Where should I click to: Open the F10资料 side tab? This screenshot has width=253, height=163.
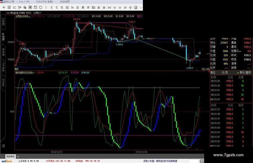tap(3, 67)
